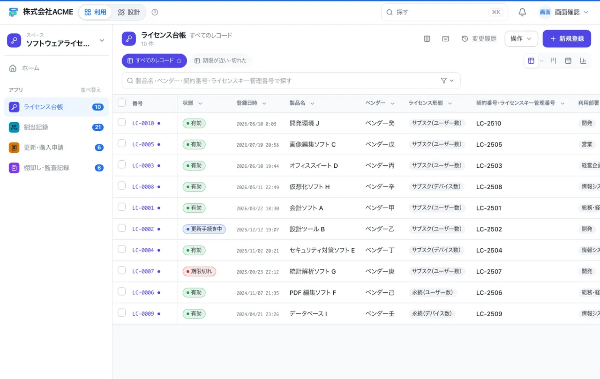Screen dimensions: 600x379
Task: Click the 株式会社ACME logo icon
Action: pyautogui.click(x=14, y=12)
